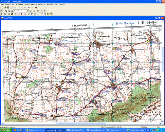Open the Расчеты menu
This screenshot has width=165, height=132.
(34, 4)
